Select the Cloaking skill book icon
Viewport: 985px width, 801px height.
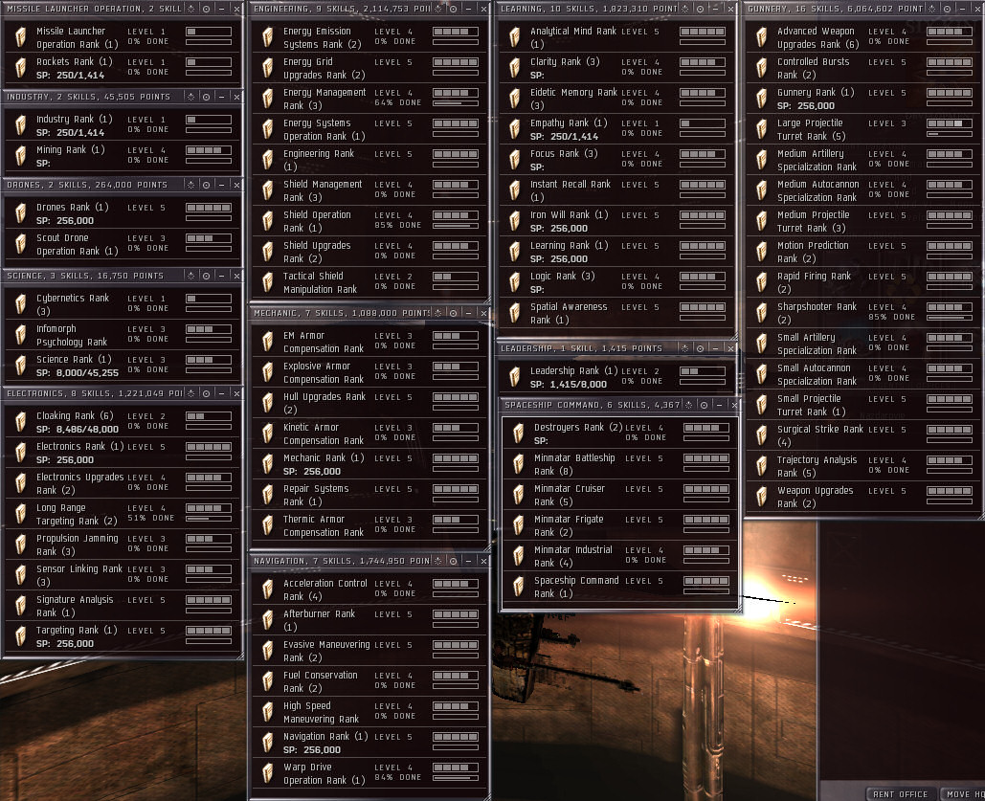point(21,421)
